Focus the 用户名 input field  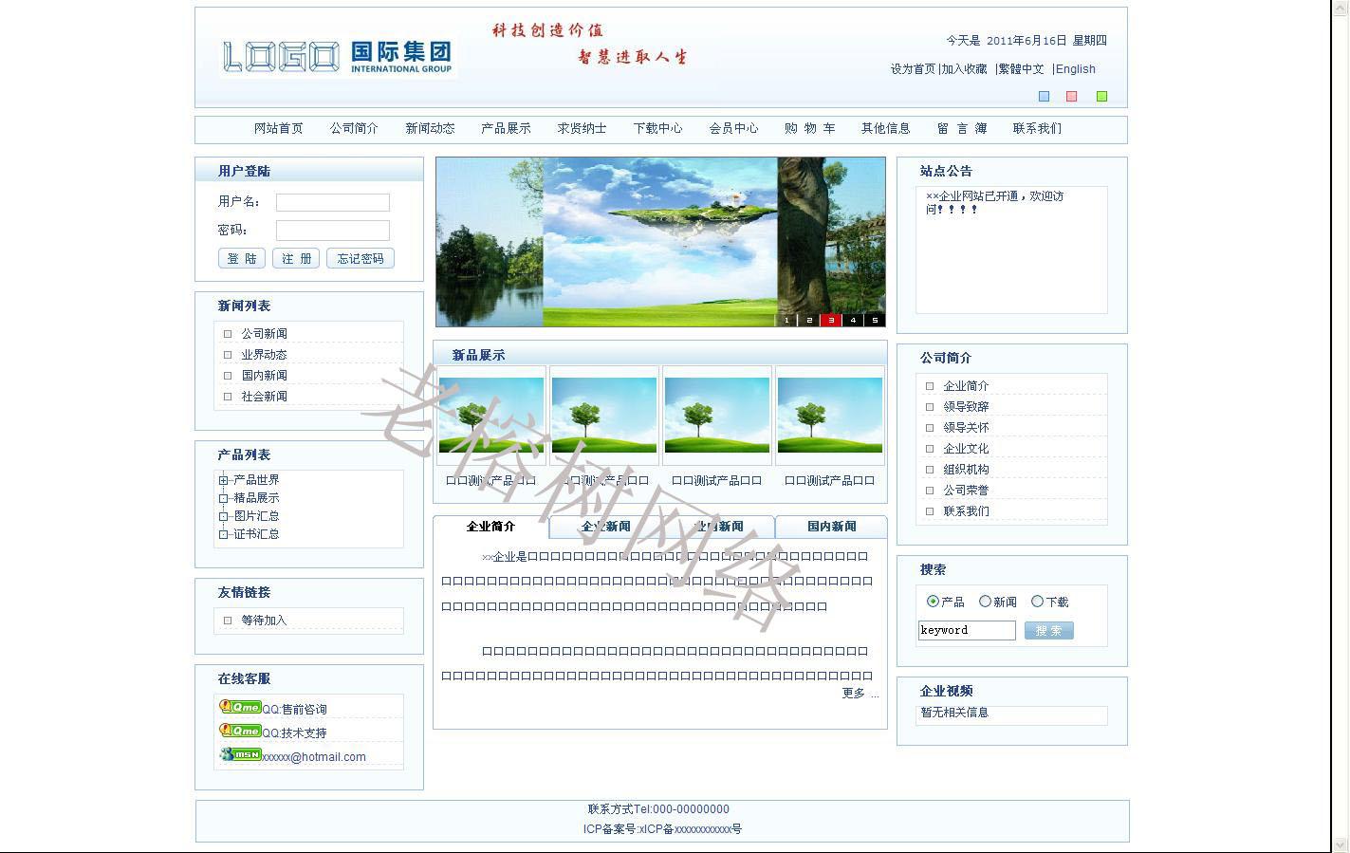point(333,202)
